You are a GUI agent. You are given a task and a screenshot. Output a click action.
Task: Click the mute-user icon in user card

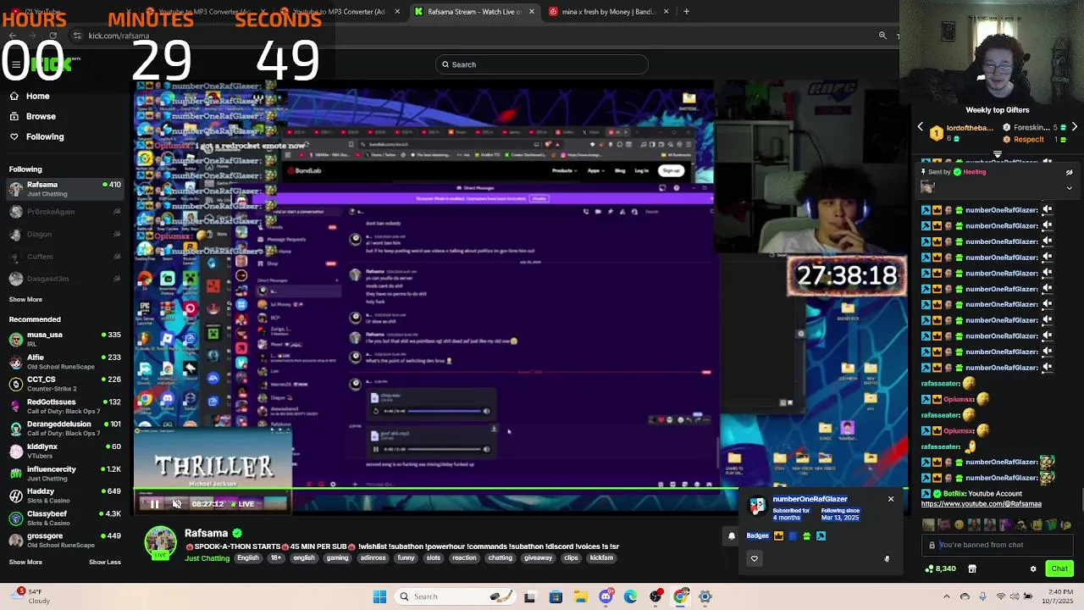[x=887, y=558]
